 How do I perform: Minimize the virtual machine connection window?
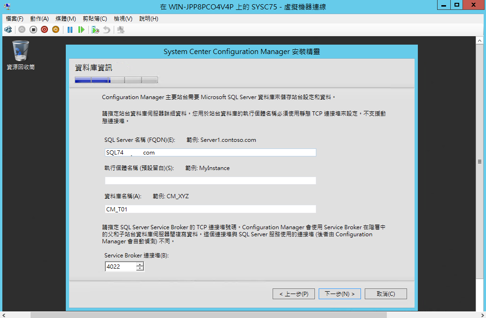444,5
